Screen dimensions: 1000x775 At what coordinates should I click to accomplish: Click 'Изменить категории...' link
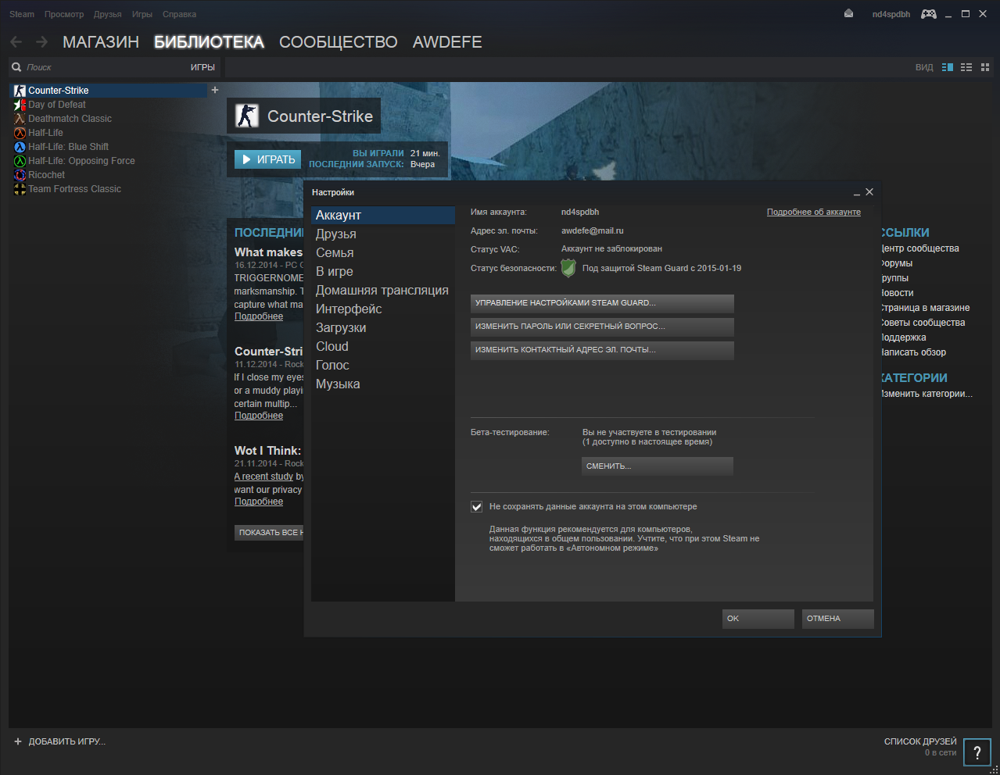pyautogui.click(x=927, y=394)
